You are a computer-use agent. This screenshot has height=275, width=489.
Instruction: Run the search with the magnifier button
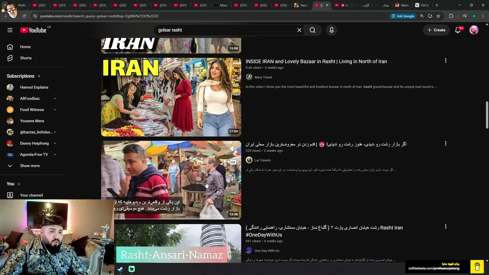[x=313, y=30]
